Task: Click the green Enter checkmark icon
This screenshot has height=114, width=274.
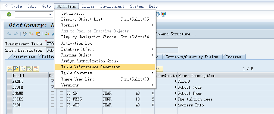Action: (9, 14)
